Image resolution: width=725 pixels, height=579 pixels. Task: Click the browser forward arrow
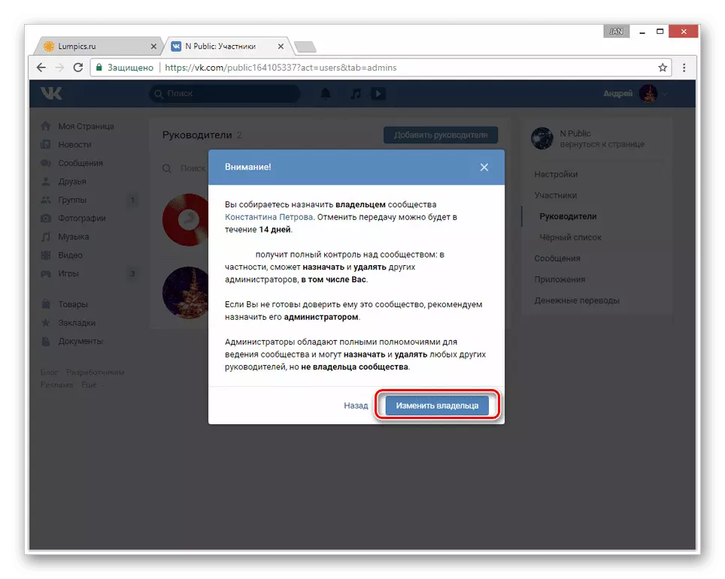click(59, 68)
